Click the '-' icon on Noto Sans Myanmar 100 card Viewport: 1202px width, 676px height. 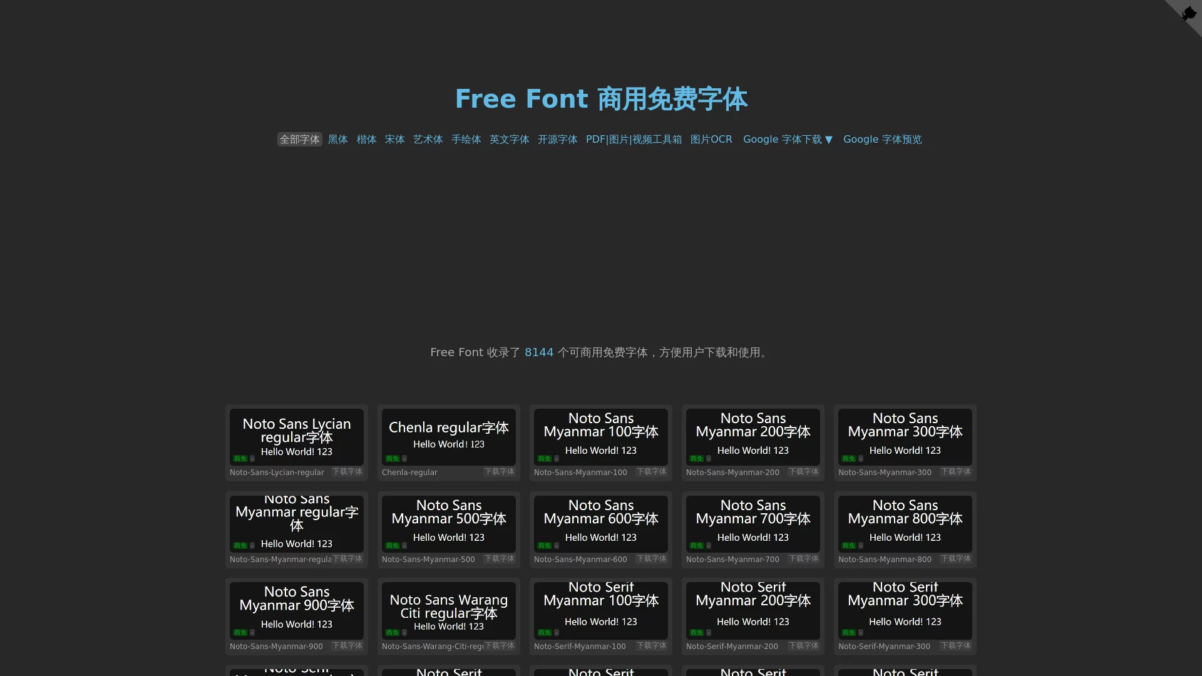coord(557,458)
